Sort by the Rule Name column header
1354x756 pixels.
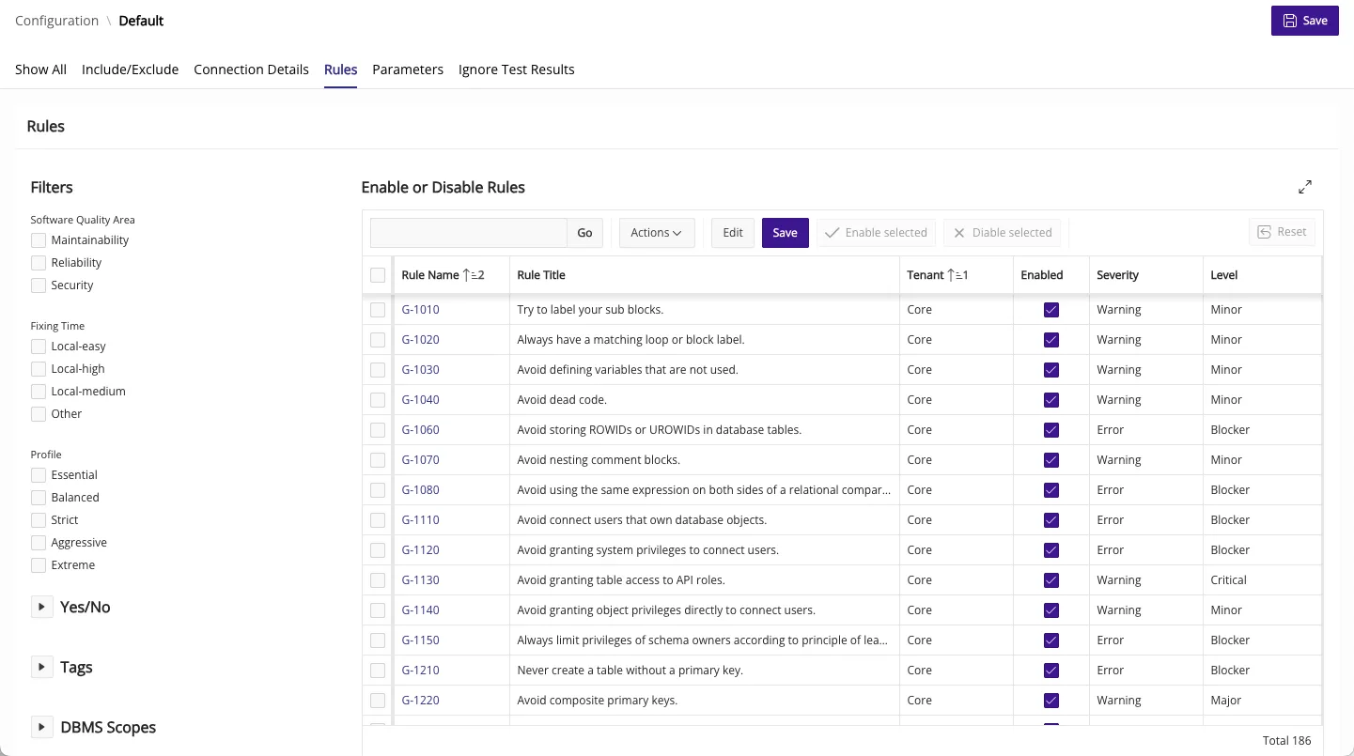430,275
